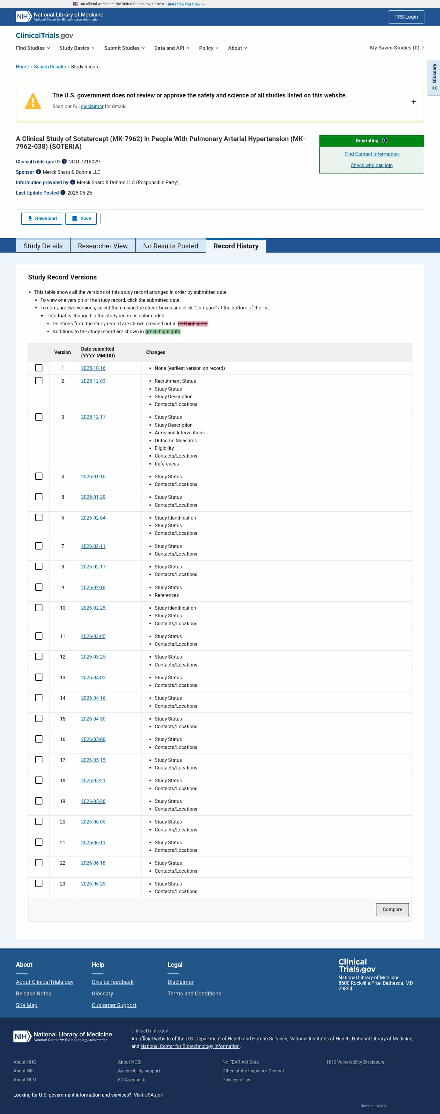The width and height of the screenshot is (440, 1114).
Task: Click the NIH National Library of Medicine logo
Action: (60, 16)
